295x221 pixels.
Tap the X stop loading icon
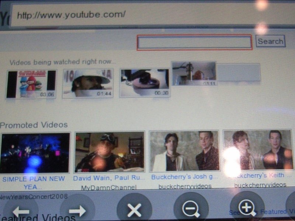tap(134, 210)
